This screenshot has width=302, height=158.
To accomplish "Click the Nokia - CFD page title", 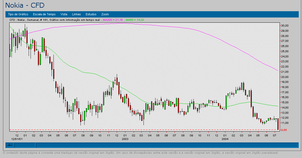I will click(x=25, y=5).
